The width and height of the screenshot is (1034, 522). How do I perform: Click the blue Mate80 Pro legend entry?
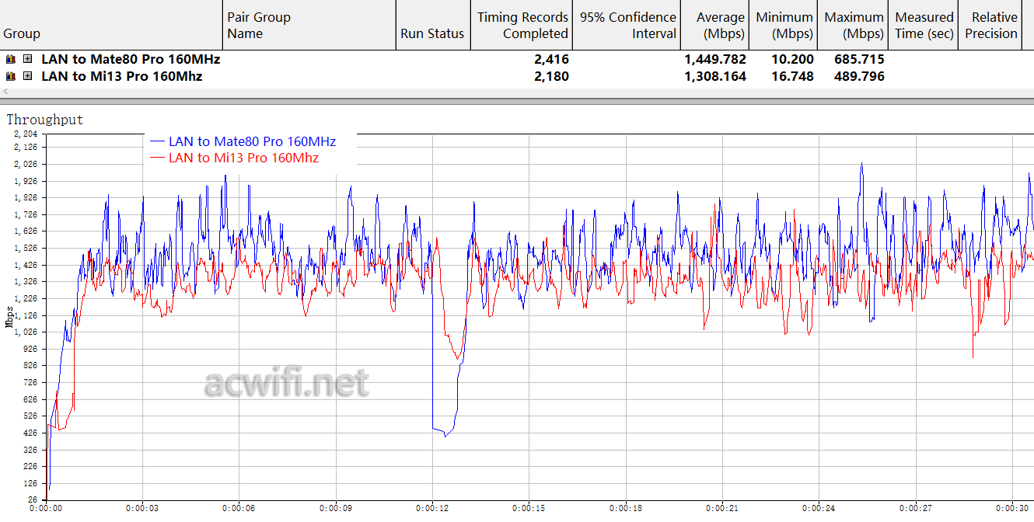tap(252, 141)
